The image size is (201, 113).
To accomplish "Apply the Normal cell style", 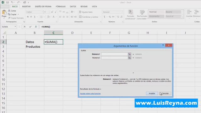I will click(x=156, y=12).
